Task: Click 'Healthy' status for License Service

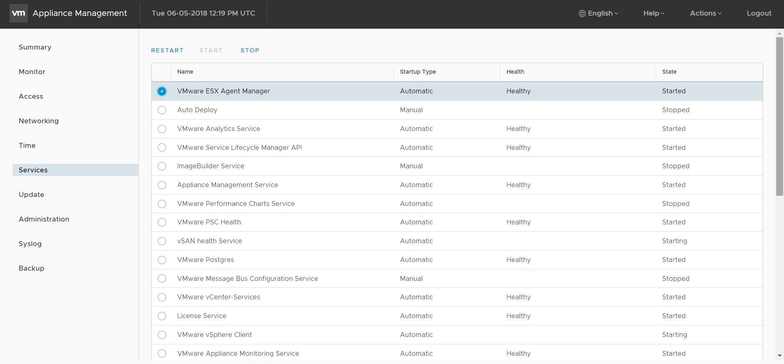Action: 518,316
